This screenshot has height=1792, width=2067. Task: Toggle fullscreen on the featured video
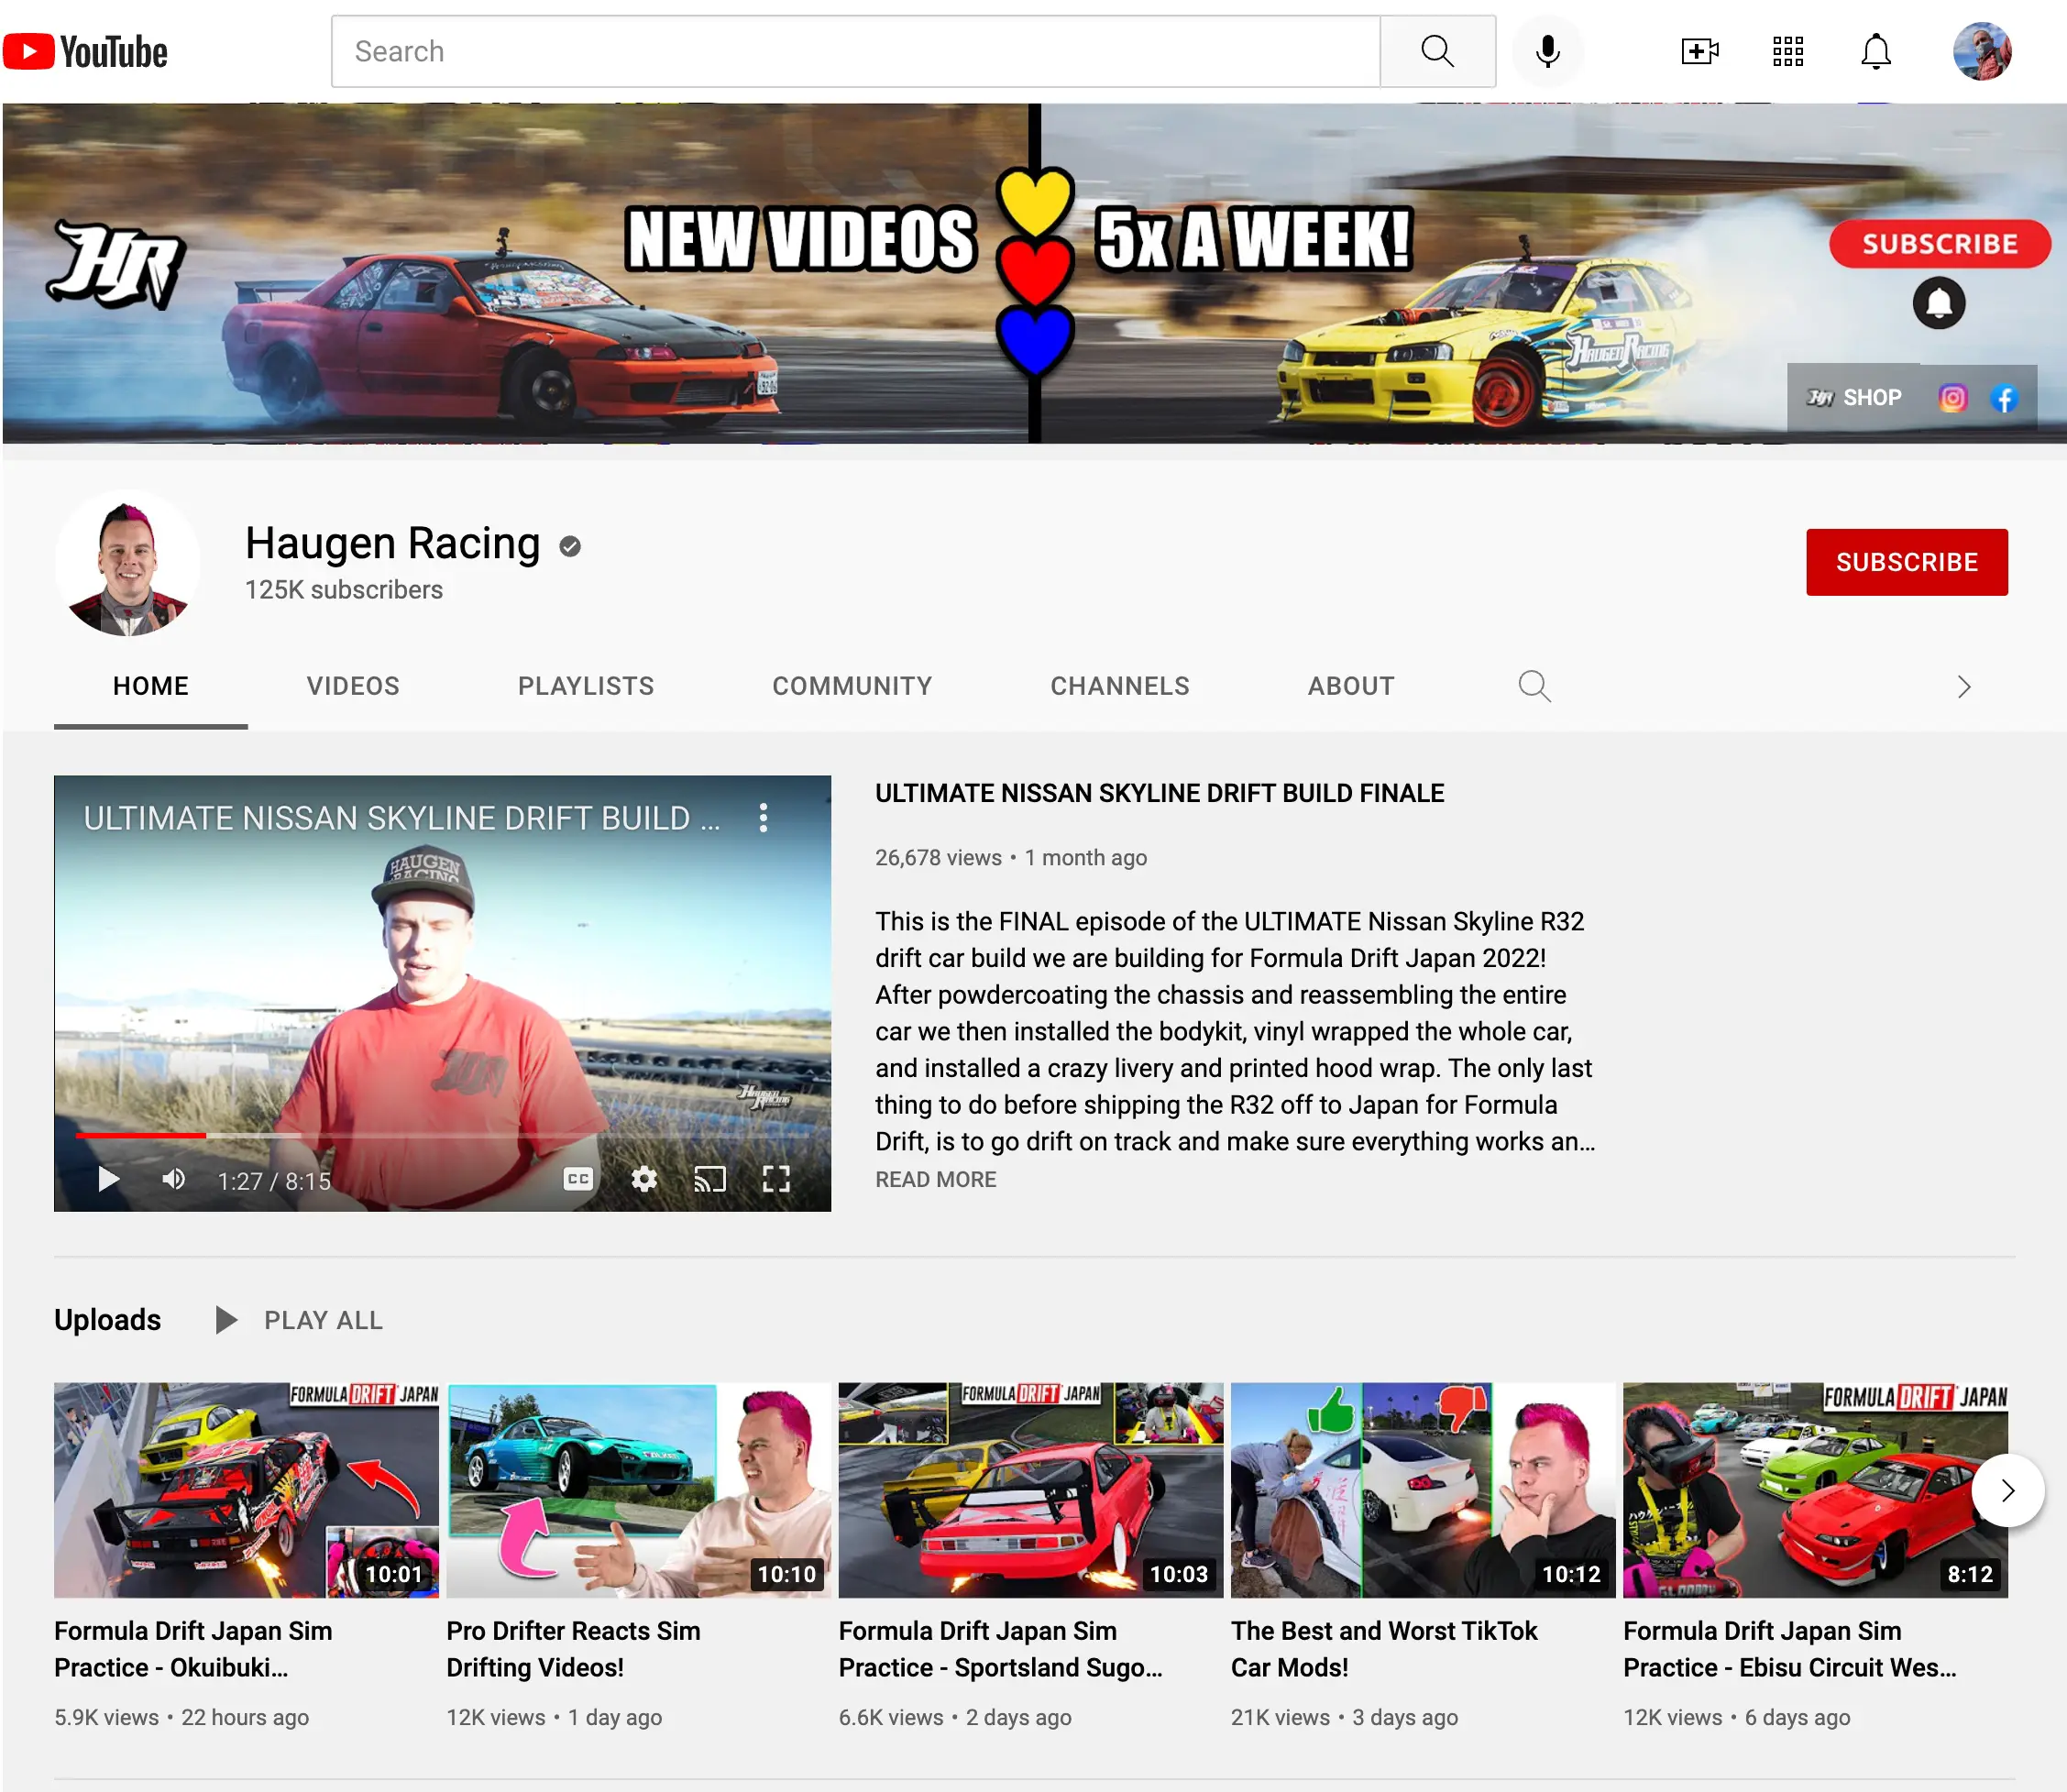(776, 1179)
